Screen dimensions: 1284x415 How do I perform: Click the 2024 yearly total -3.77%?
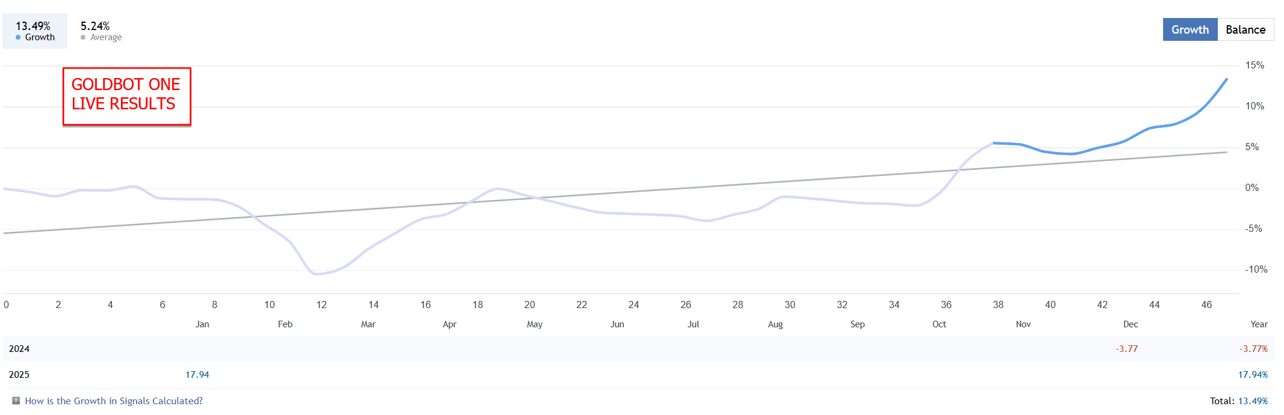point(1253,349)
